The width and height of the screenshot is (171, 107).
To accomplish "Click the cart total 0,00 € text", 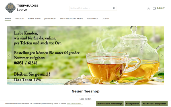I will 161,8.
